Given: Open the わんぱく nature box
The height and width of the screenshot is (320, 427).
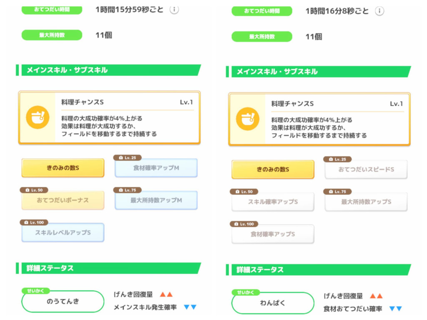Looking at the screenshot, I should pos(273,303).
